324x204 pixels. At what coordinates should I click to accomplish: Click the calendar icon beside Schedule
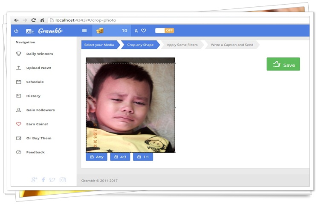[x=19, y=82]
